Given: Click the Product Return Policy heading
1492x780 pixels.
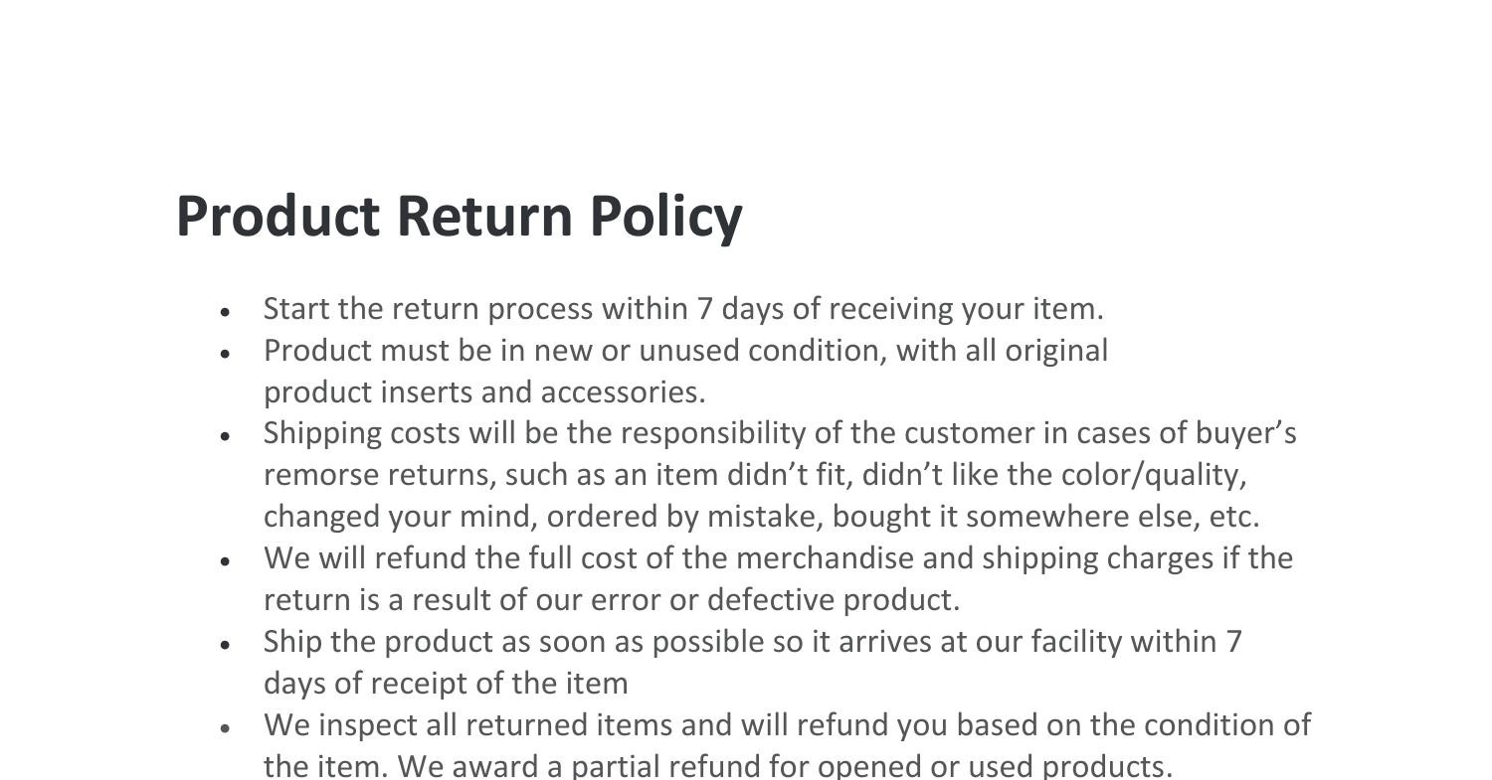Looking at the screenshot, I should pyautogui.click(x=459, y=216).
